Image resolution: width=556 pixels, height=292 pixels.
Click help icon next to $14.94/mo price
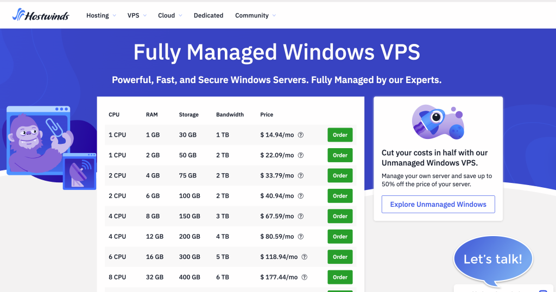tap(300, 135)
